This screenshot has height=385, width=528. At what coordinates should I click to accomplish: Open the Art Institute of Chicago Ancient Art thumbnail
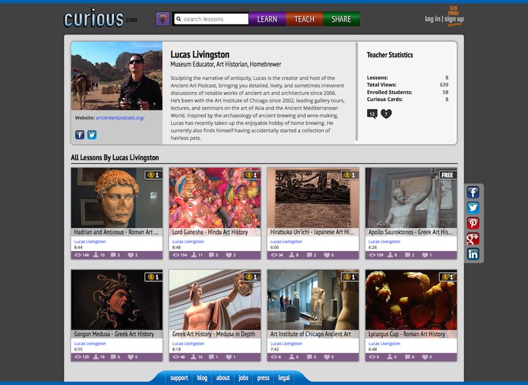313,300
